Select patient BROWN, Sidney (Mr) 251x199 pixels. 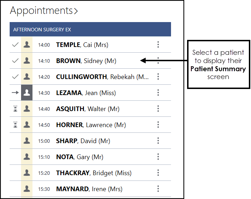click(x=86, y=61)
